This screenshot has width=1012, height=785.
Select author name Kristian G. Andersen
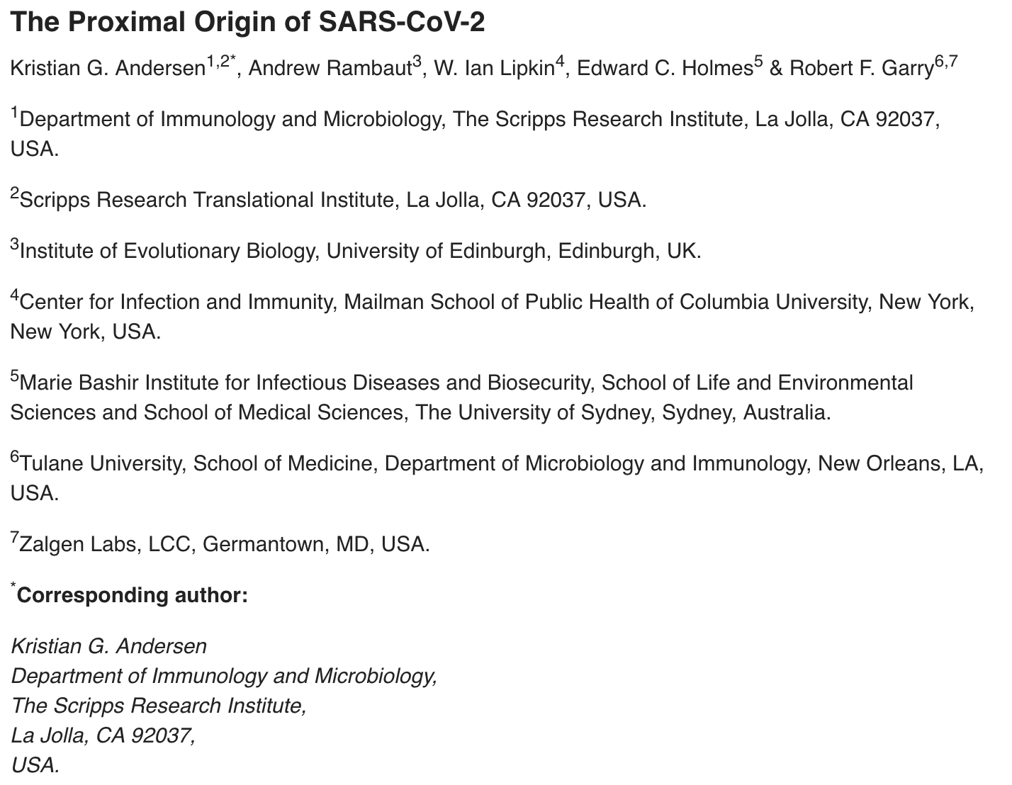(x=108, y=69)
